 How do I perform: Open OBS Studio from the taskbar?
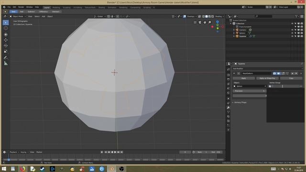click(121, 169)
